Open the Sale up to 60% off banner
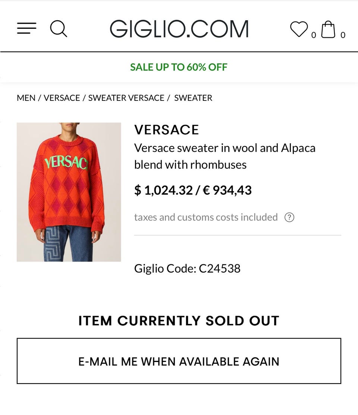Image resolution: width=358 pixels, height=415 pixels. 179,67
